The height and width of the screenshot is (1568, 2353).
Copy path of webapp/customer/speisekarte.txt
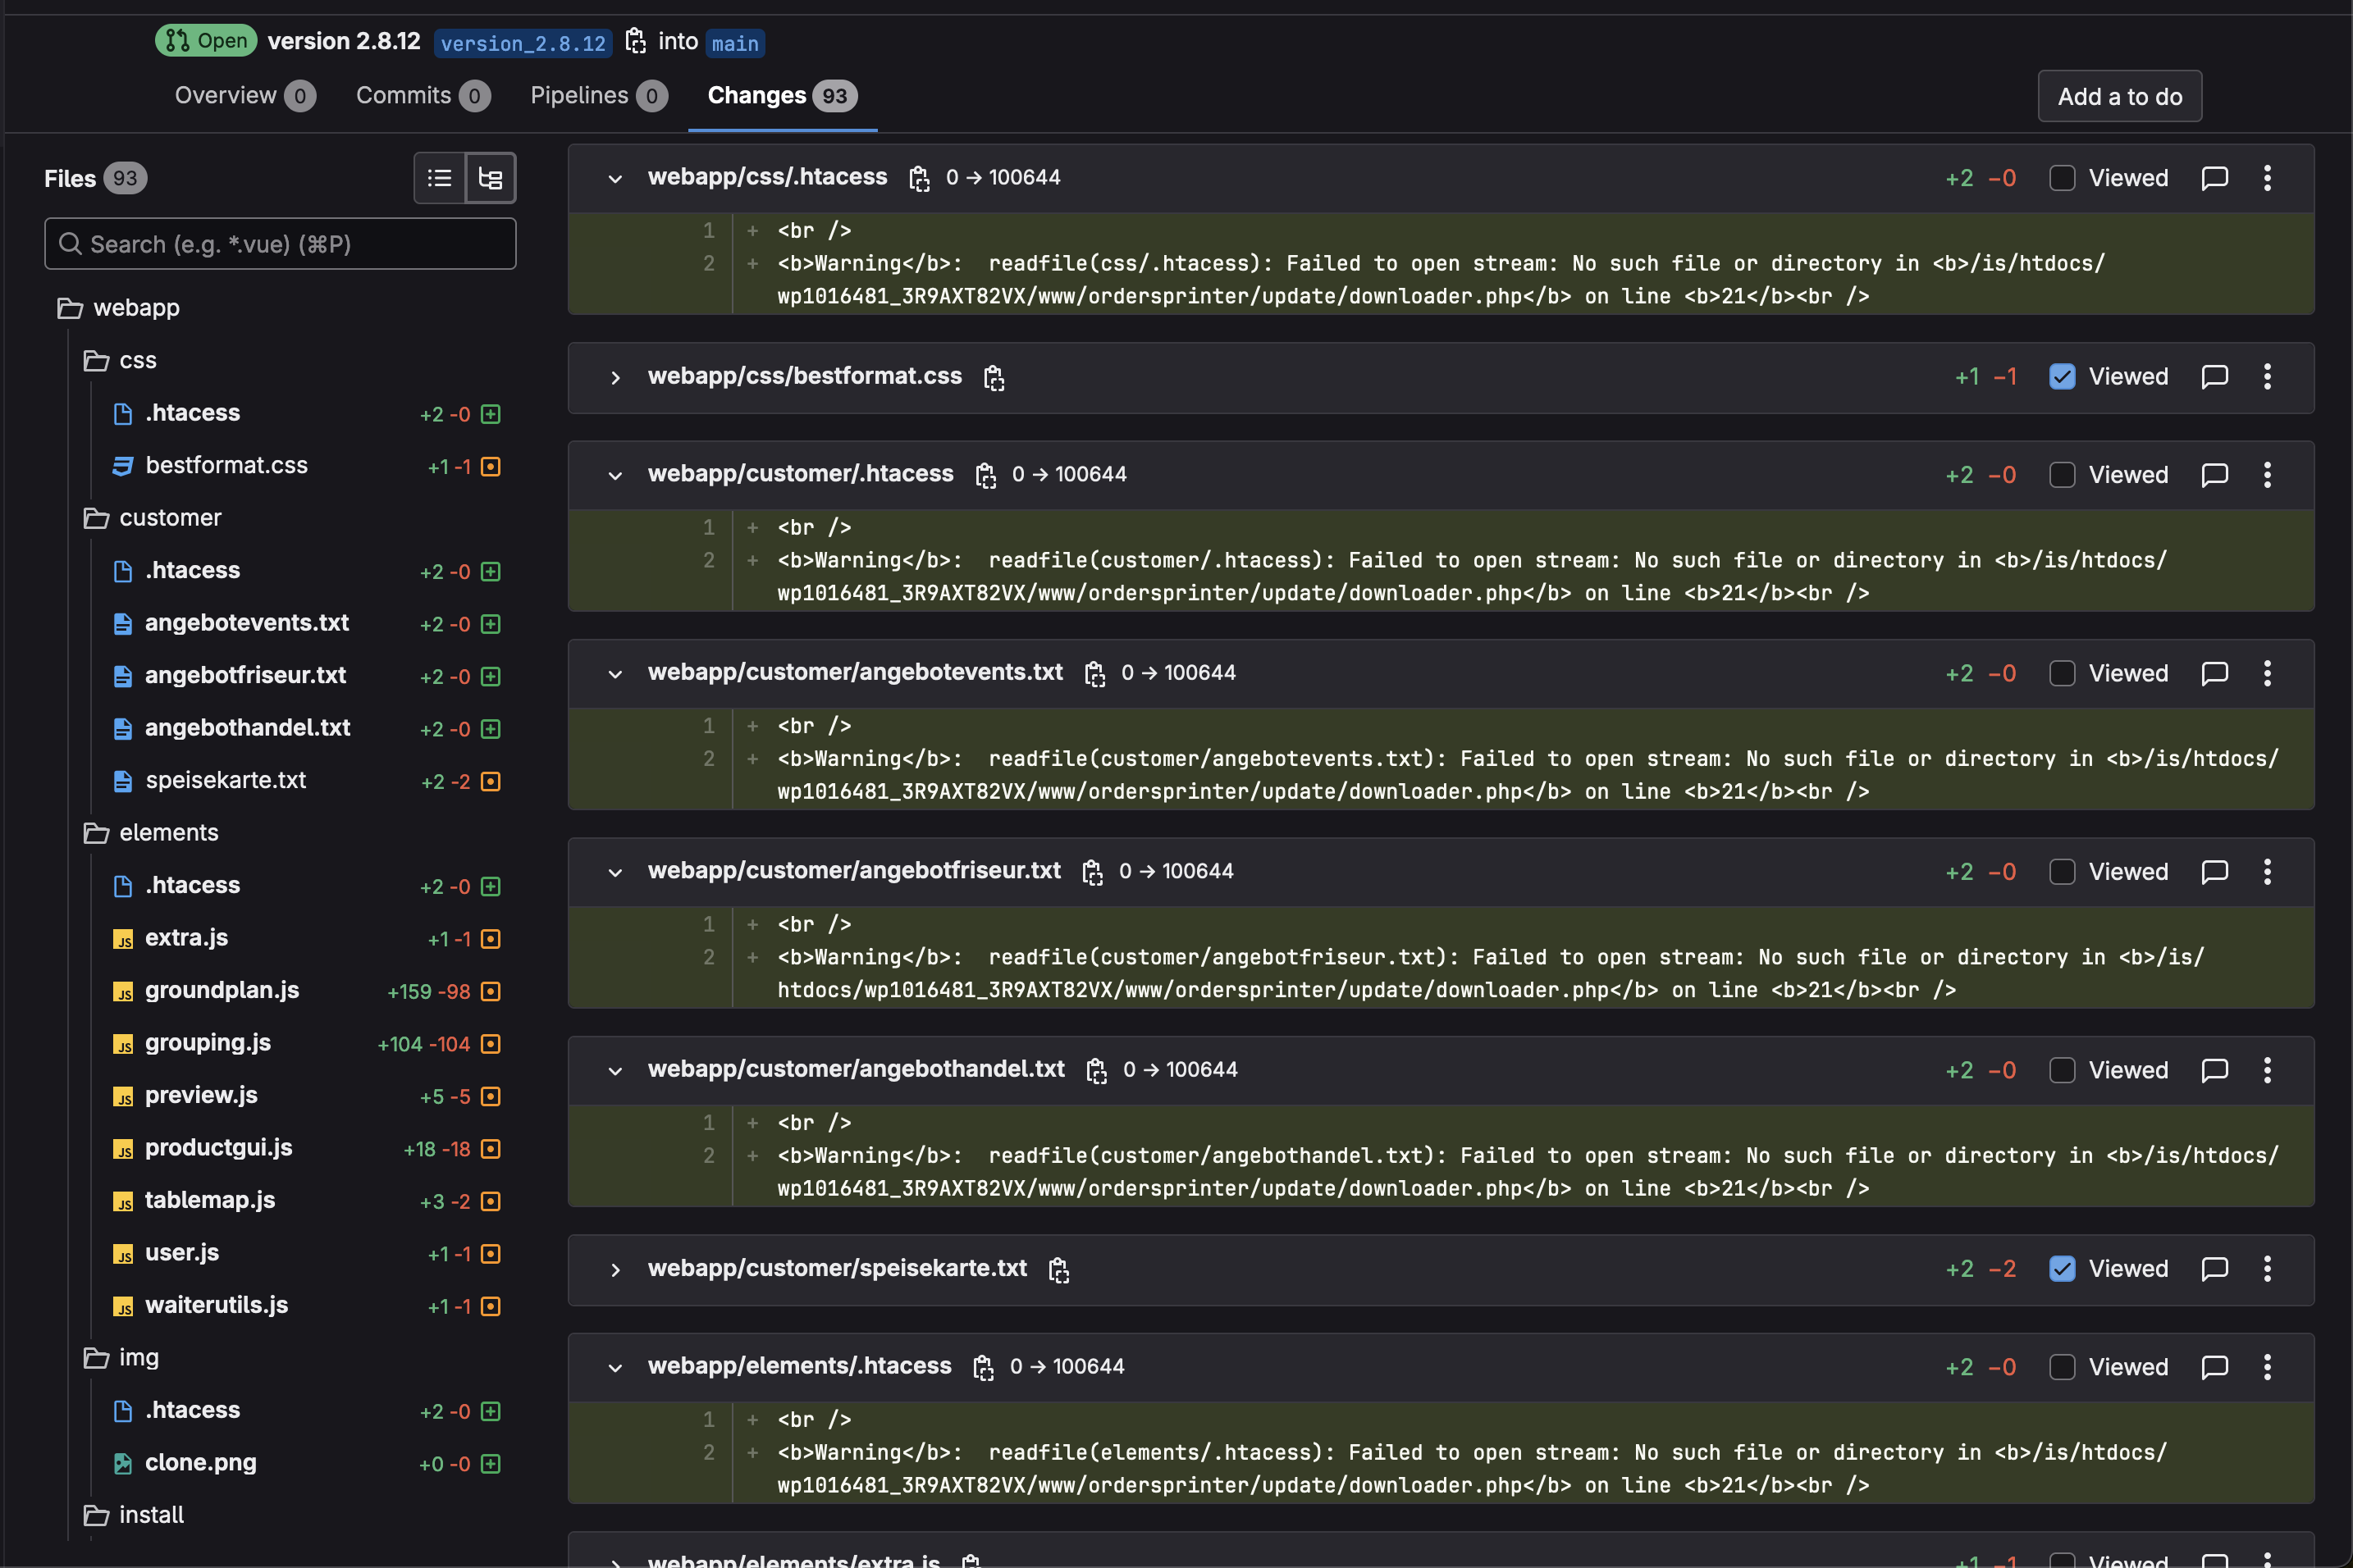point(1058,1269)
